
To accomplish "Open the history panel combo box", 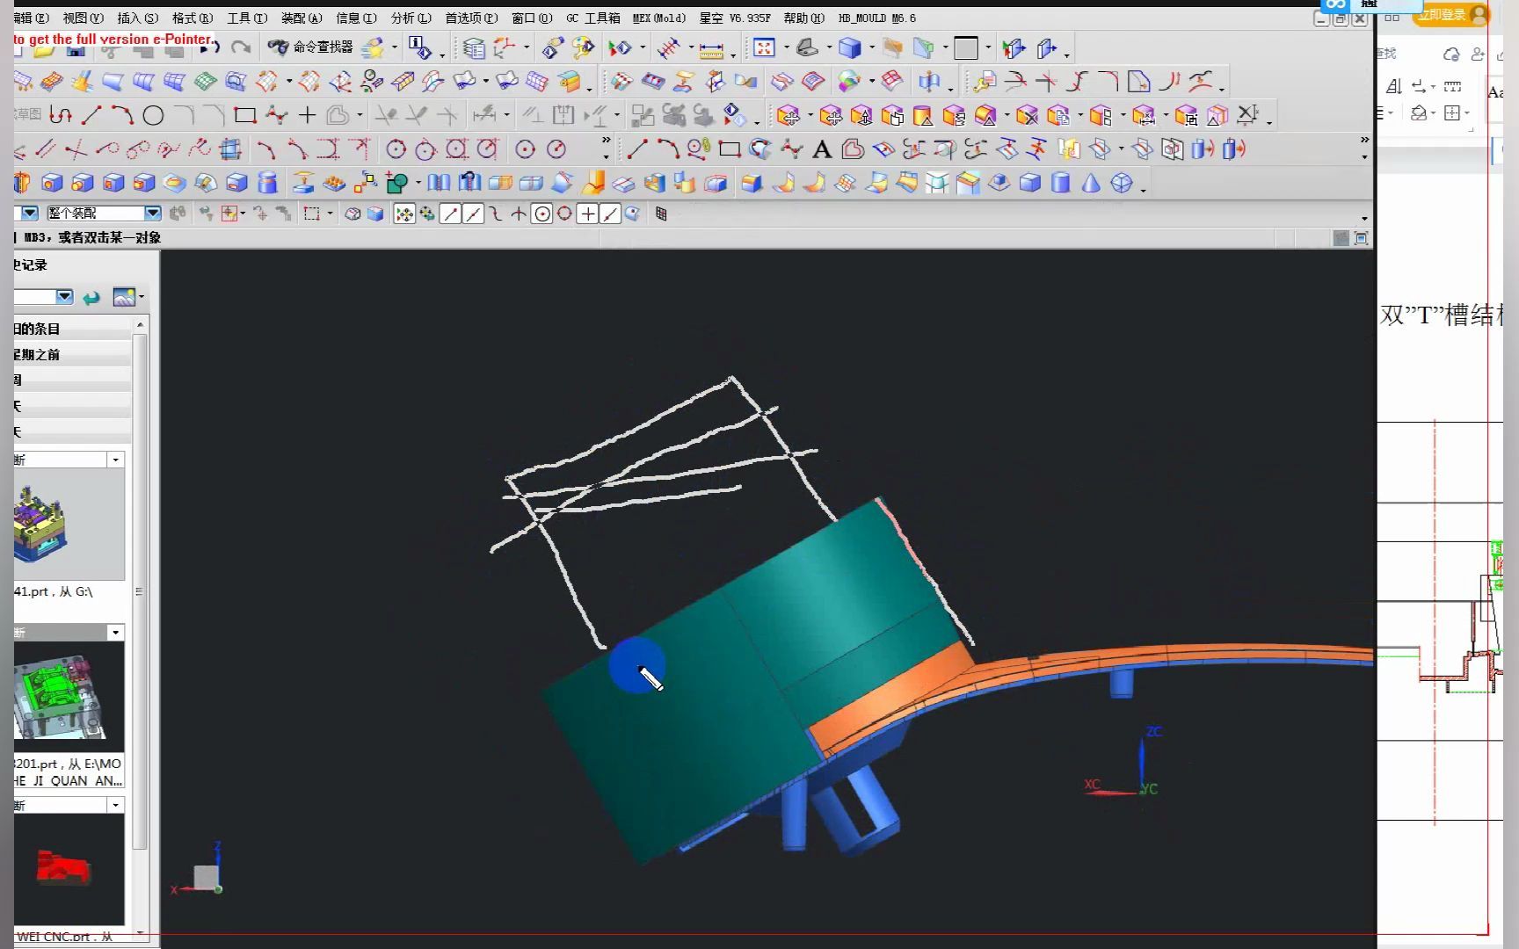I will (43, 297).
